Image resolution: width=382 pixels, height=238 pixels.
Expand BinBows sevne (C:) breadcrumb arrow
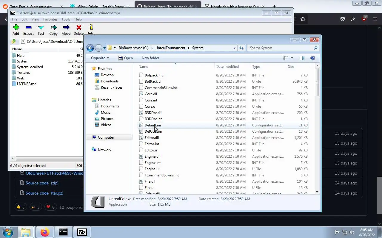coord(152,48)
